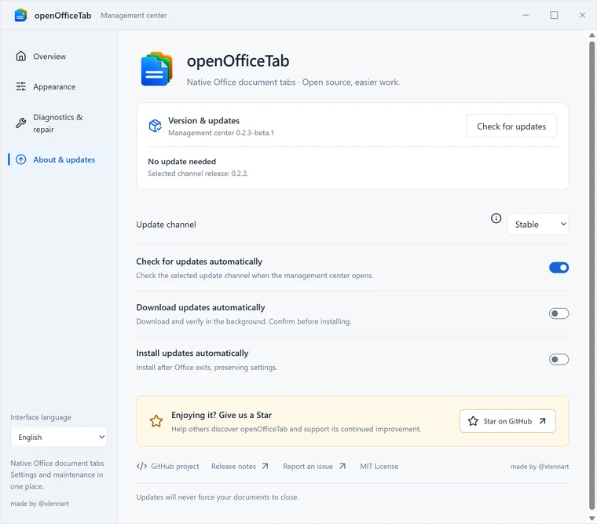Click the gold star icon in banner
Image resolution: width=597 pixels, height=524 pixels.
pos(156,421)
